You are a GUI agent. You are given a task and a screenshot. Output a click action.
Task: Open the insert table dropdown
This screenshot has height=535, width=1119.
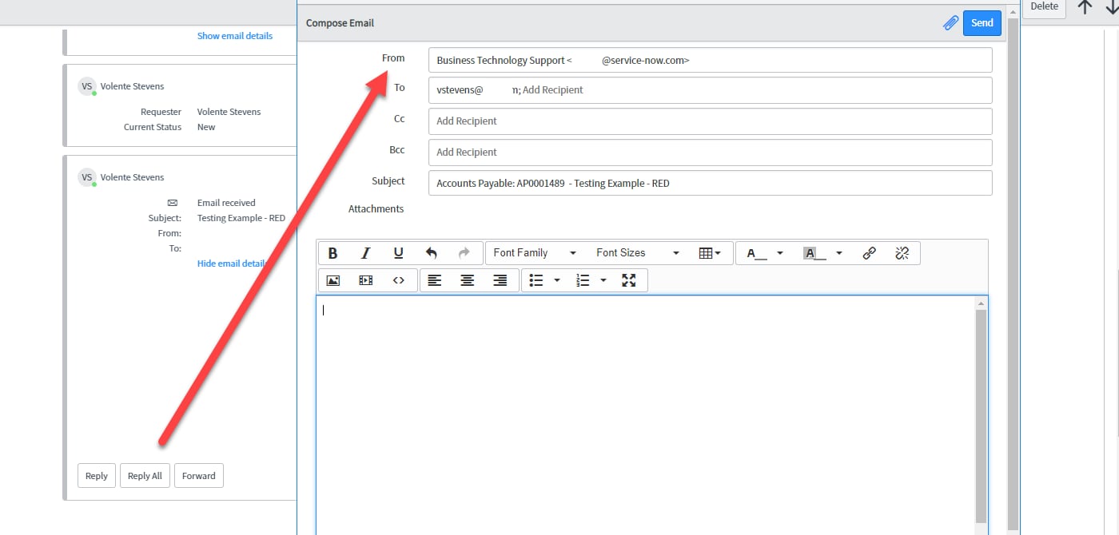(x=710, y=253)
